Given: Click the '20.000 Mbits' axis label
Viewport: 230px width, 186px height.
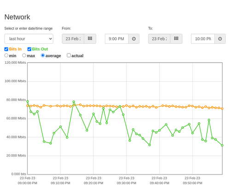Looking at the screenshot, I should tap(16, 156).
